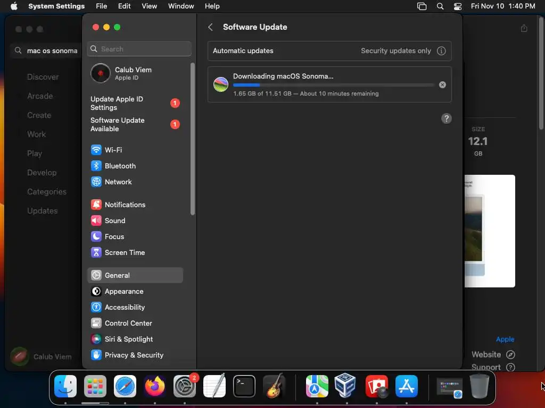The width and height of the screenshot is (545, 408).
Task: Click the download progress bar
Action: tap(333, 84)
